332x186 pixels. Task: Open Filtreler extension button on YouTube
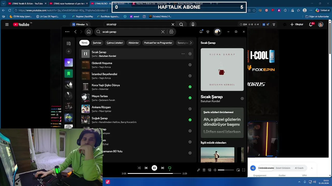click(80, 25)
